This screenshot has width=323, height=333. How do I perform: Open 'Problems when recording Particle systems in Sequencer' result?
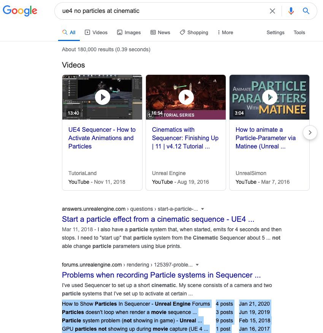click(161, 275)
